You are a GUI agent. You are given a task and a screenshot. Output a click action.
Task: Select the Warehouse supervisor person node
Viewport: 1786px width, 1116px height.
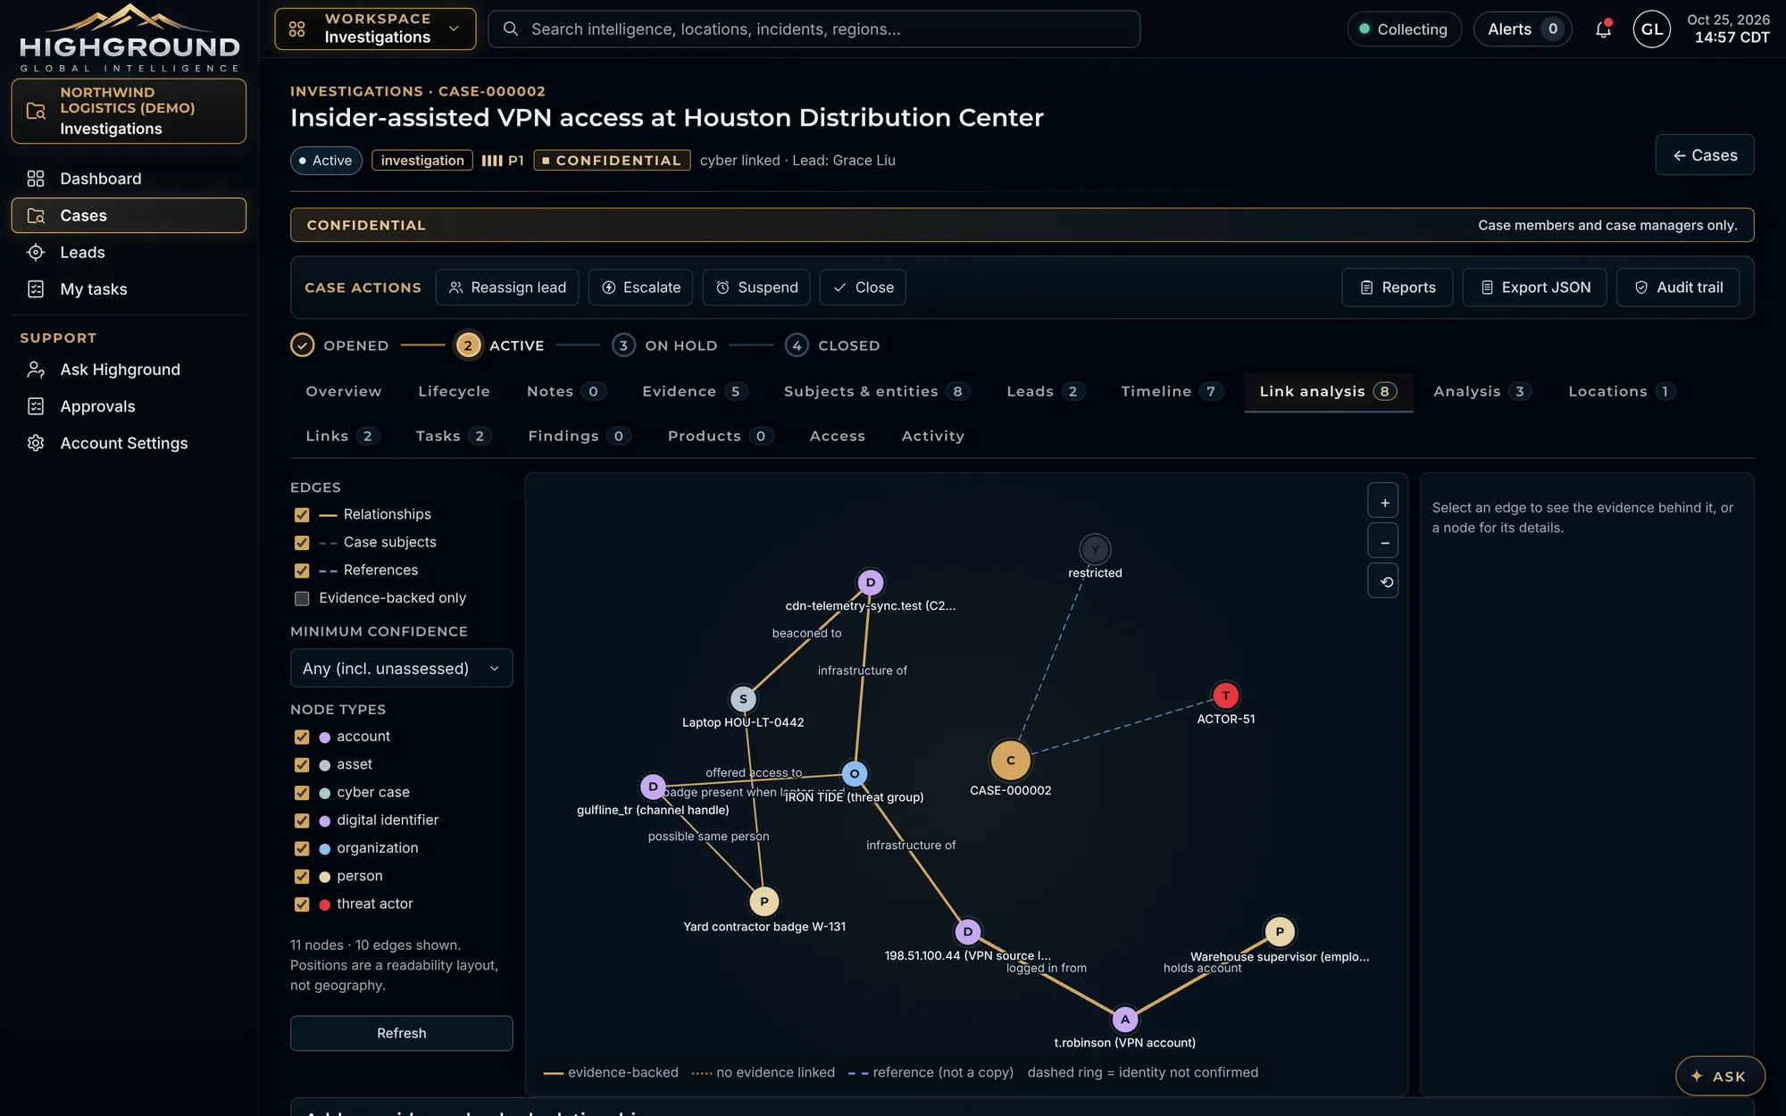point(1280,931)
